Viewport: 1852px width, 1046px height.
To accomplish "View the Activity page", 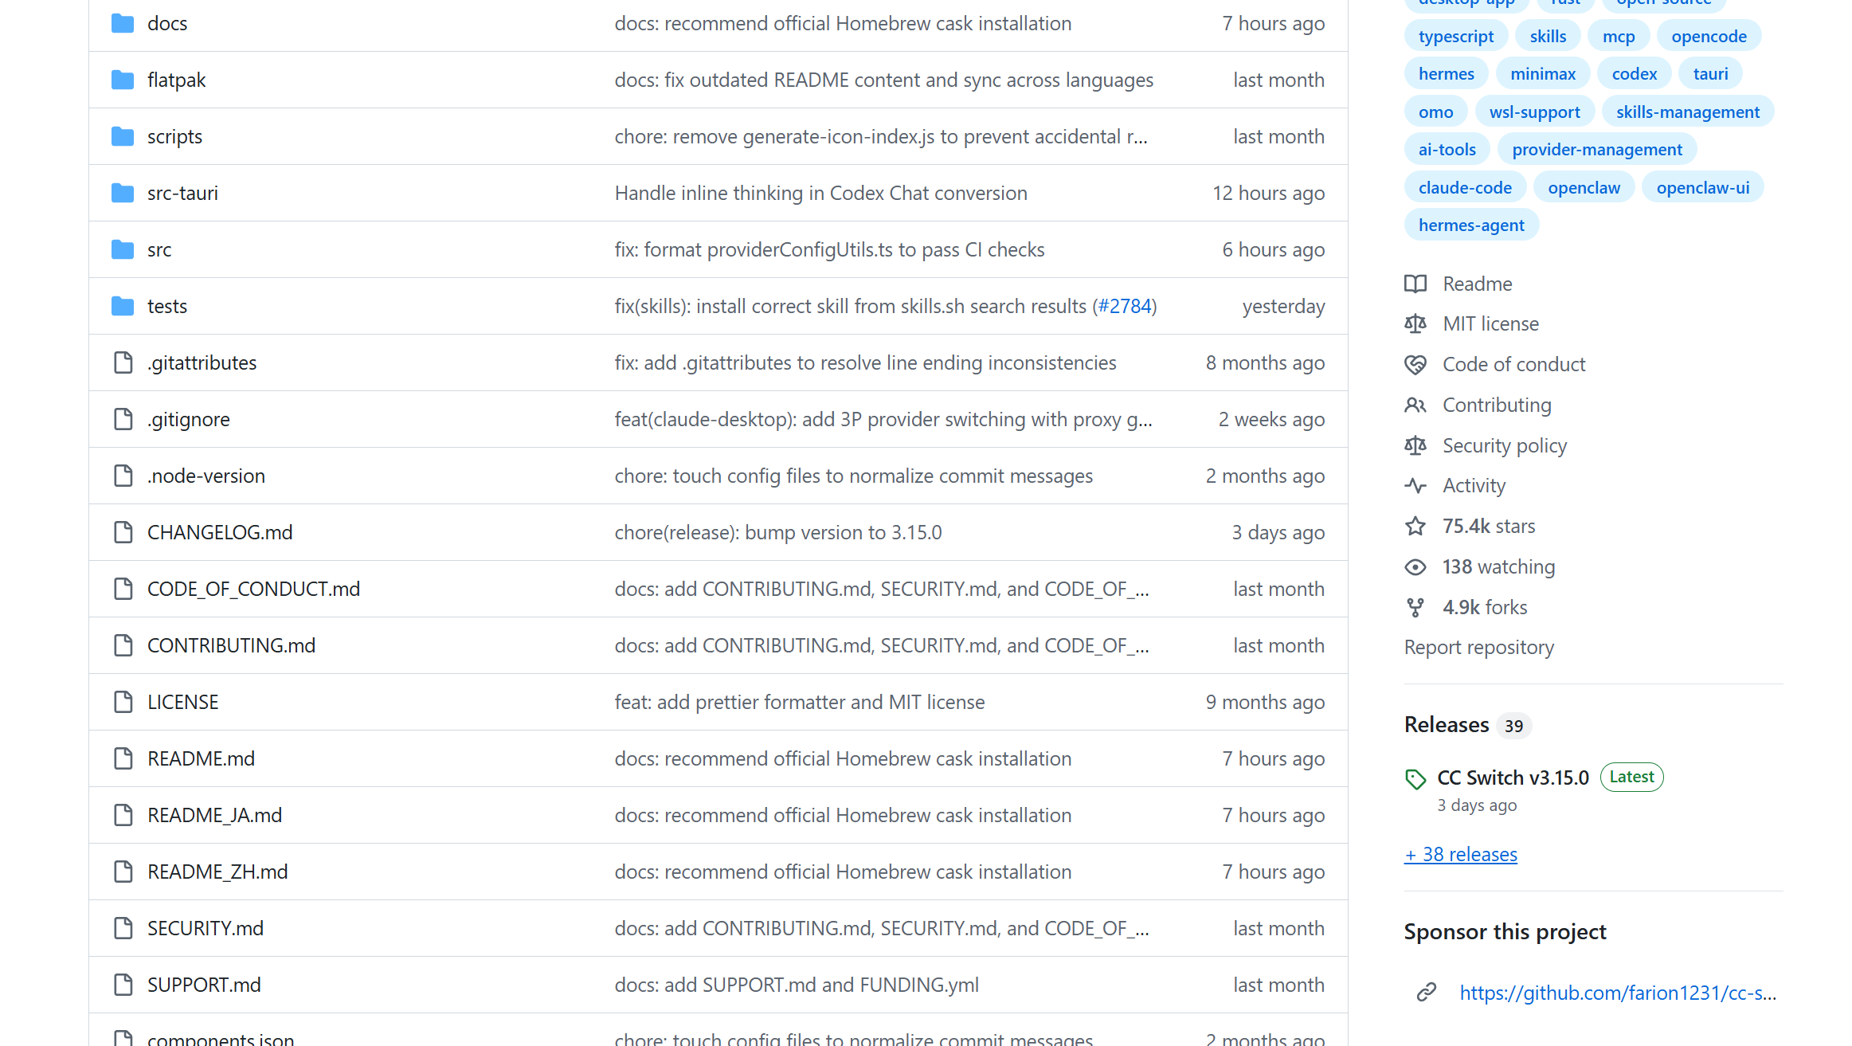I will [x=1474, y=485].
